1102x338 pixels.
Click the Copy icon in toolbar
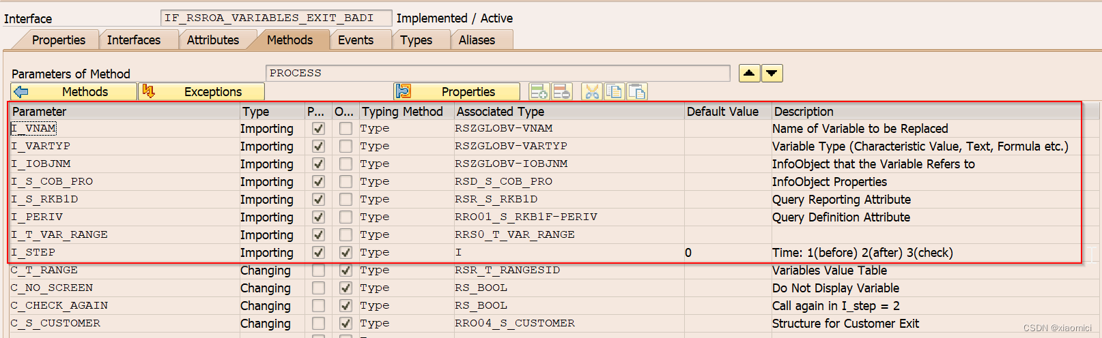tap(614, 91)
